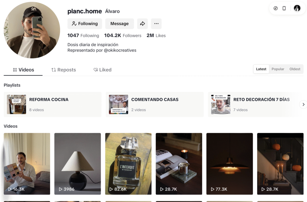Select the Popular sort option
307x202 pixels.
coord(278,69)
